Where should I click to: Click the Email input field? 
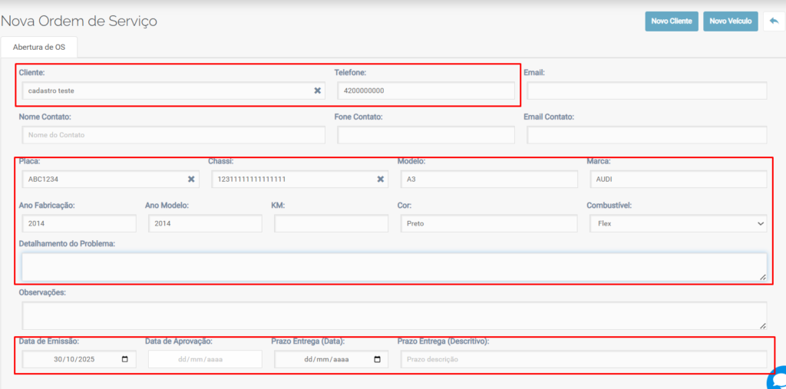[646, 91]
